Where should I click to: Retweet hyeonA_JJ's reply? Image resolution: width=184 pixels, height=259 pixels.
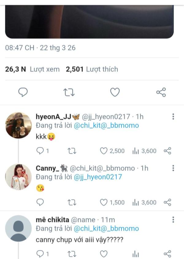tap(71, 151)
